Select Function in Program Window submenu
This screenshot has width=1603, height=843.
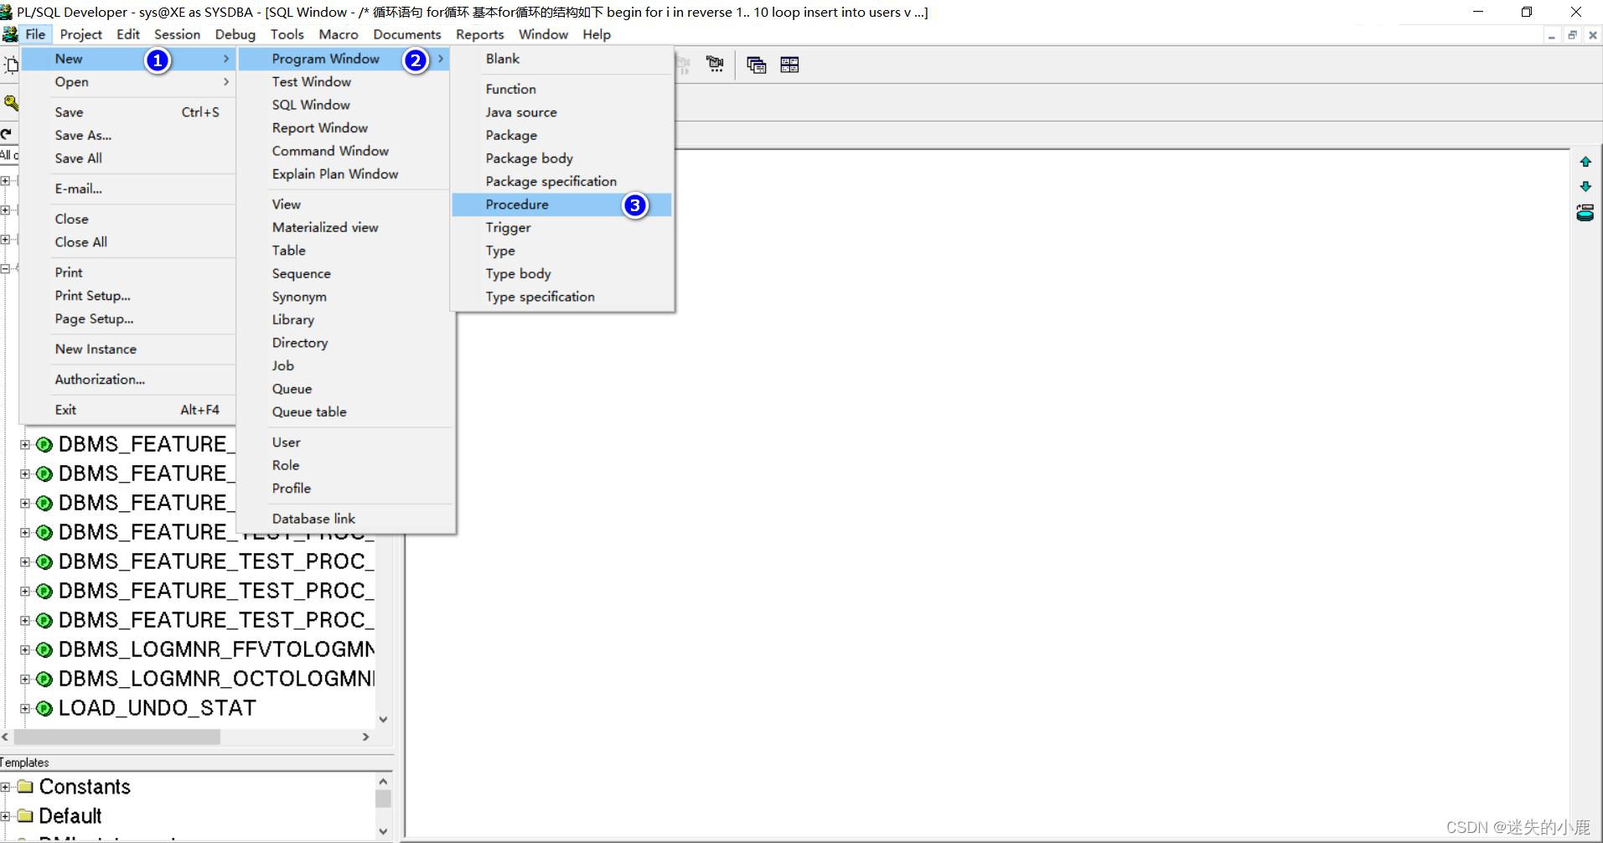[561, 89]
